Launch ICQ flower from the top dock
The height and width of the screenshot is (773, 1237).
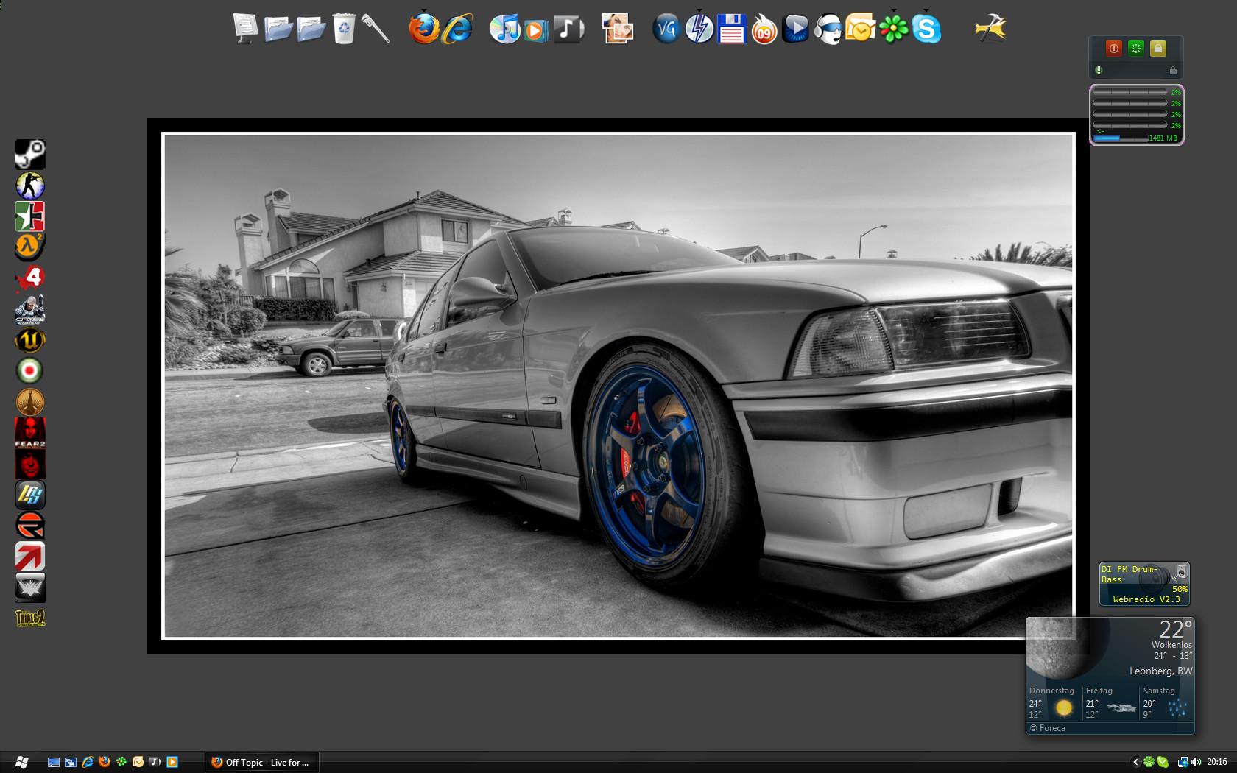tap(893, 29)
